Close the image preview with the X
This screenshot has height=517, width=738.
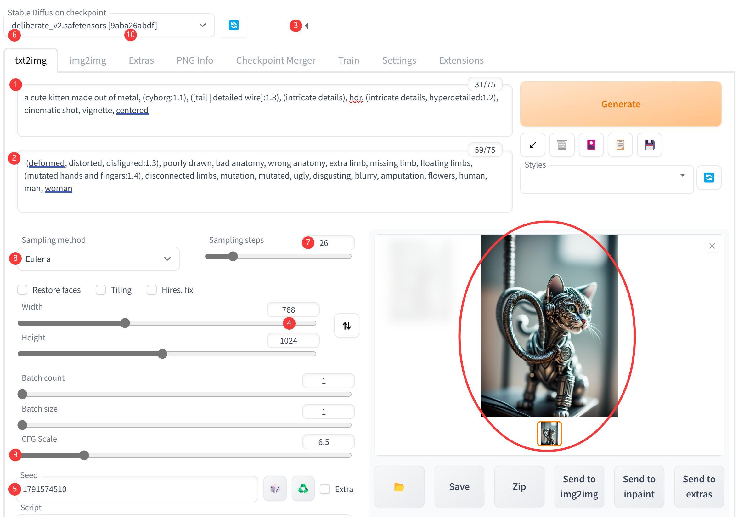click(x=712, y=246)
